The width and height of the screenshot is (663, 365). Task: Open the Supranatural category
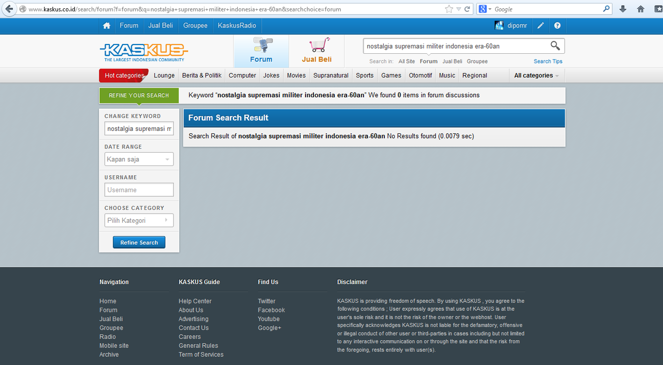pyautogui.click(x=331, y=75)
